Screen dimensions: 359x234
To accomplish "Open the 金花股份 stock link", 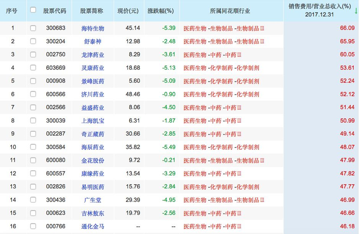I will 93,161.
